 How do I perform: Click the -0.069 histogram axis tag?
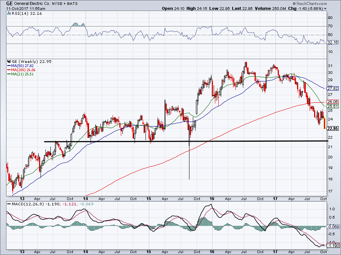pyautogui.click(x=333, y=227)
